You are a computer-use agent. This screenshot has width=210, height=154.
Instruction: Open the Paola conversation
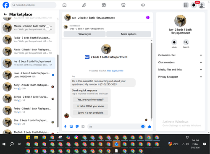[x=28, y=39]
